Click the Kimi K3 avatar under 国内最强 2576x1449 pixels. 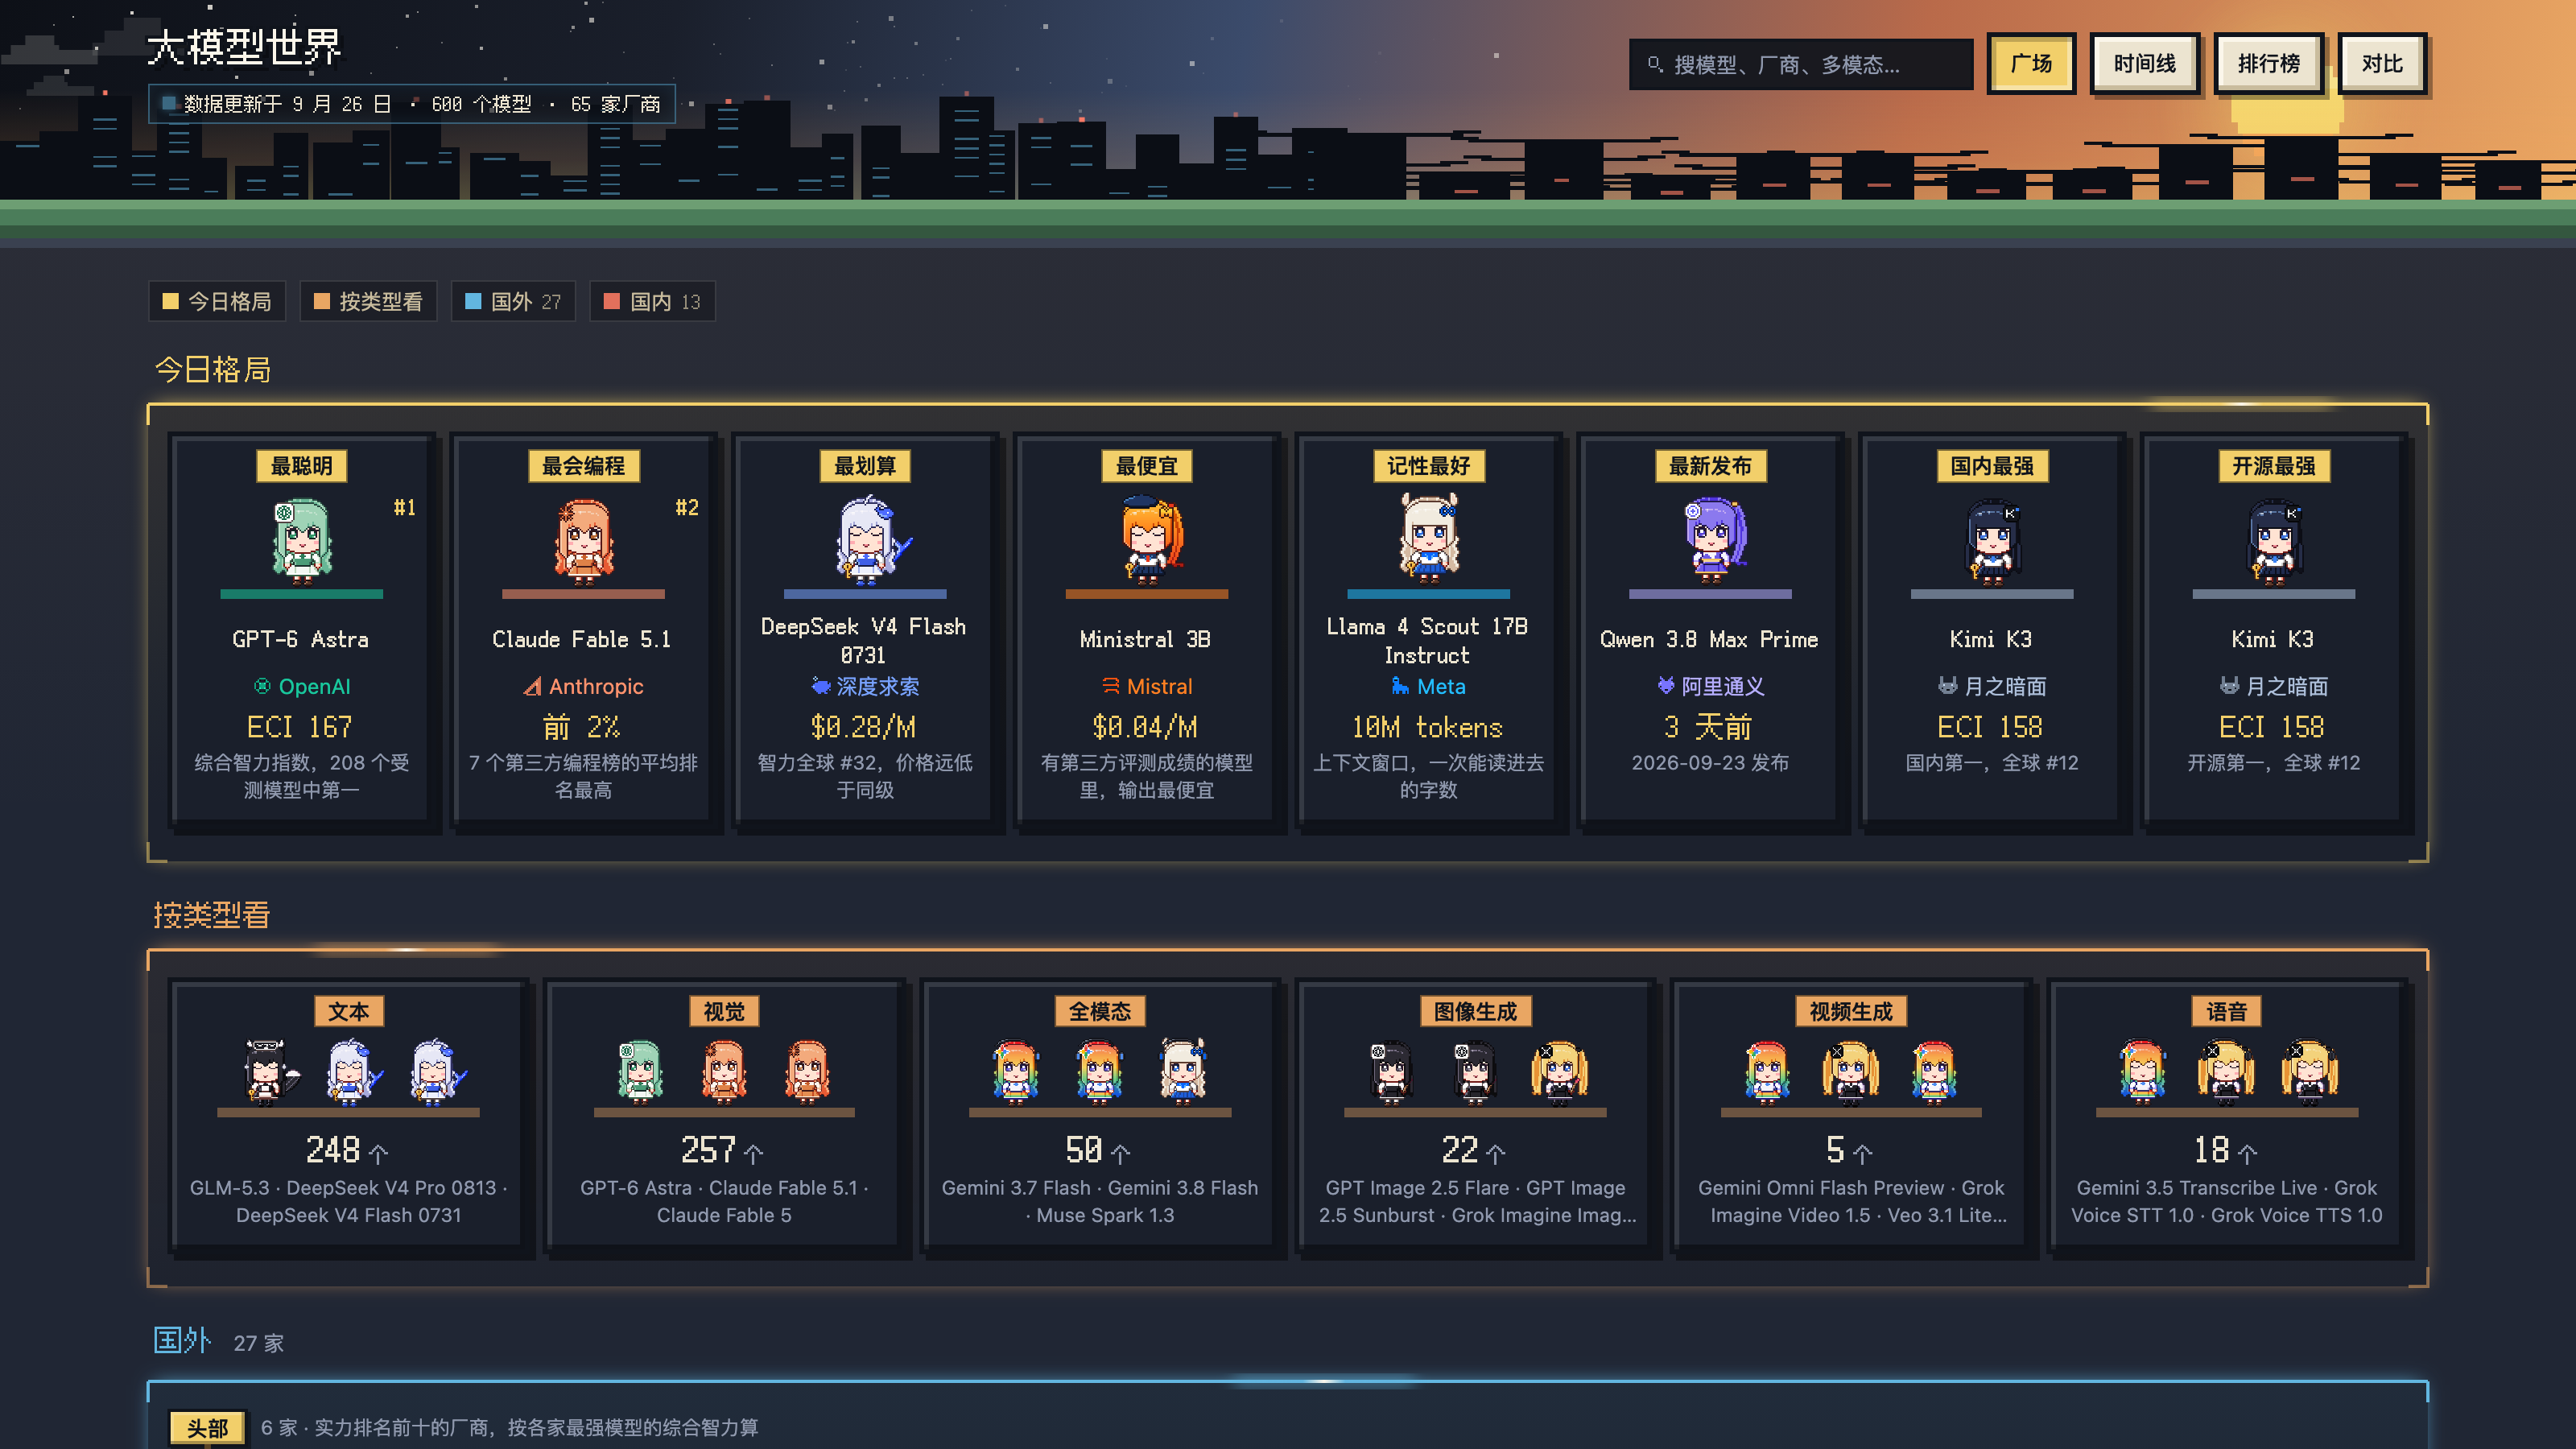click(1992, 541)
